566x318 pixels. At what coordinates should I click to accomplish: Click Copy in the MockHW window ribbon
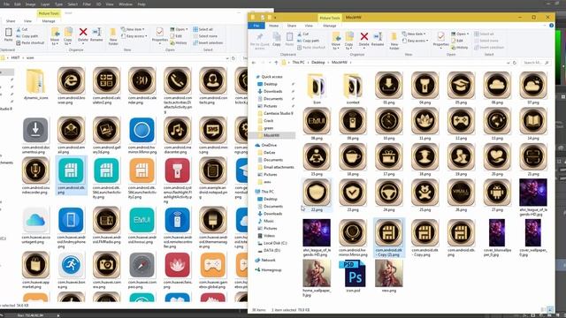point(277,39)
